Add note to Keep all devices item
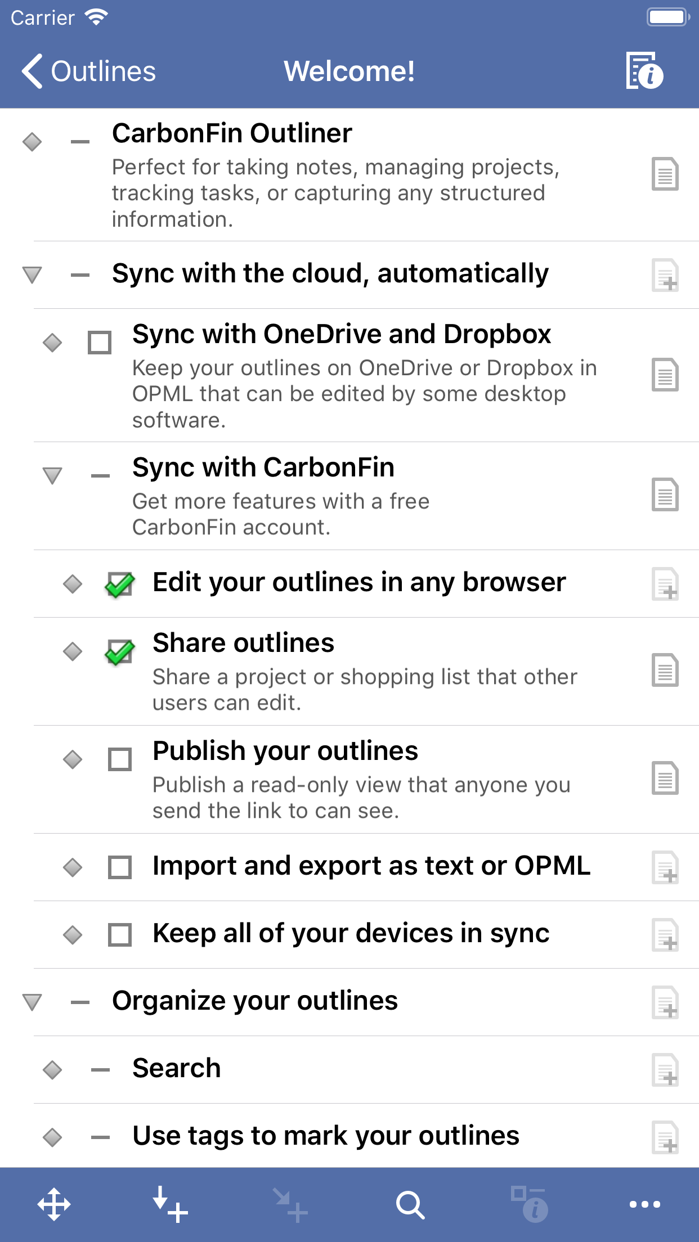Image resolution: width=699 pixels, height=1242 pixels. 665,934
